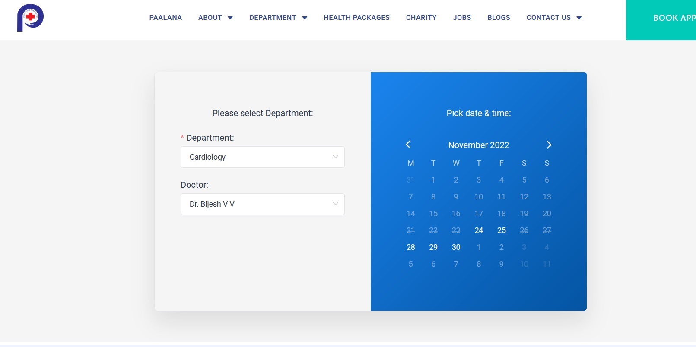Open the Health Packages page
This screenshot has width=696, height=347.
(x=356, y=18)
